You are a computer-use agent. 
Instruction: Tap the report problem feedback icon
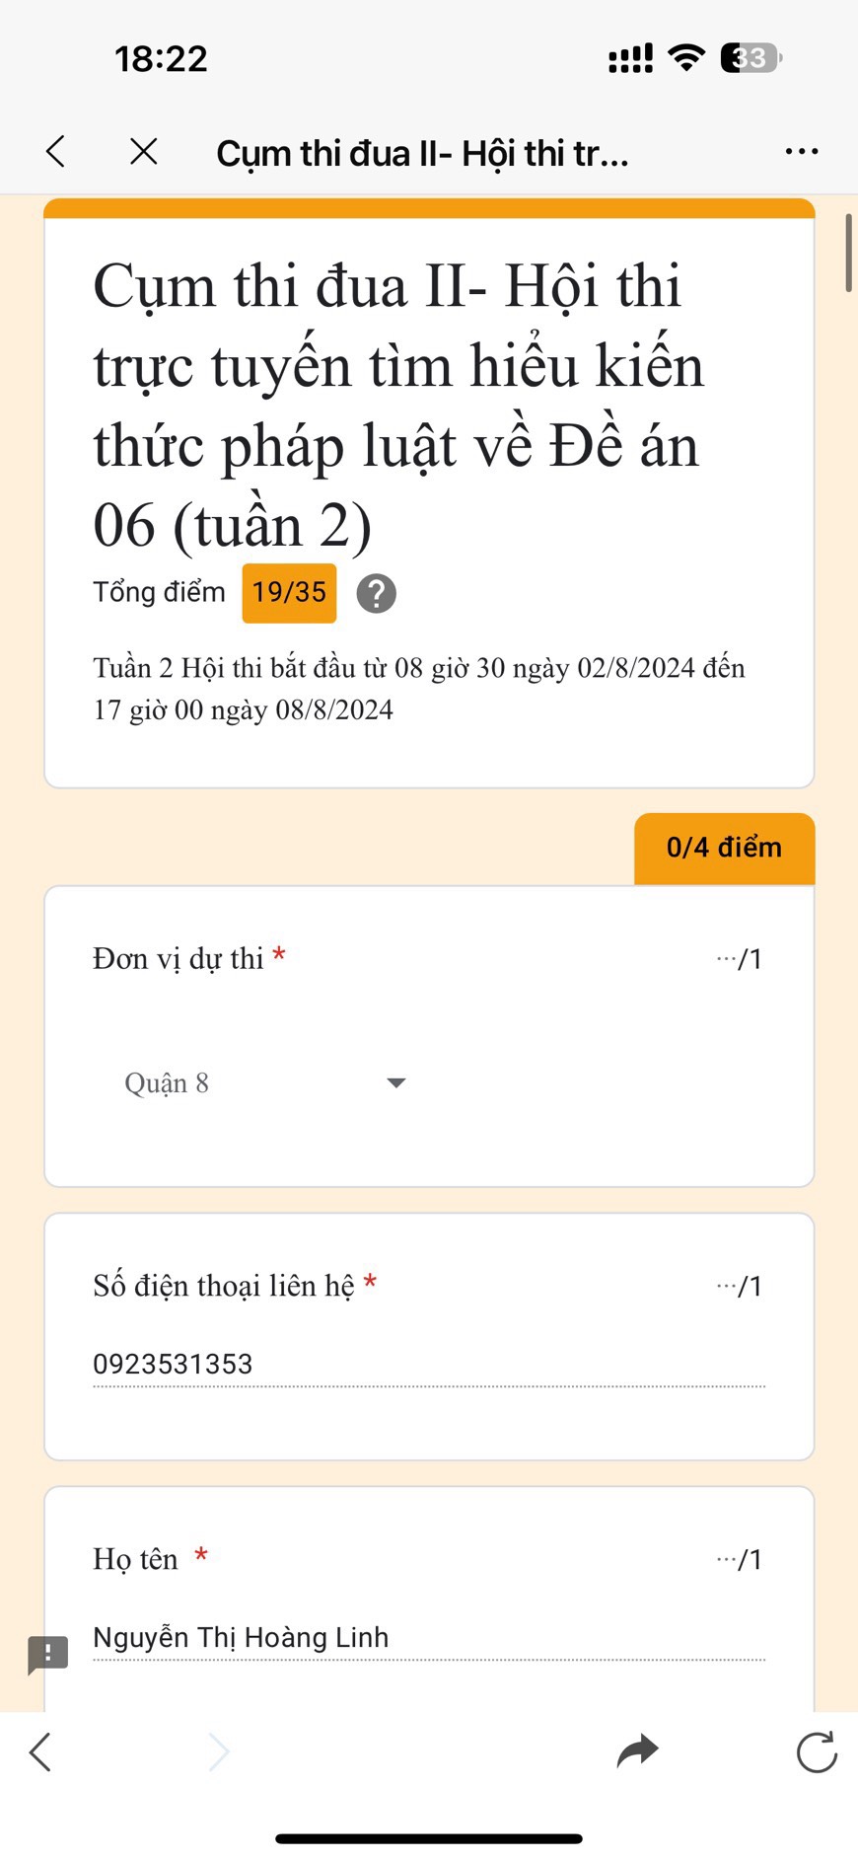(47, 1654)
